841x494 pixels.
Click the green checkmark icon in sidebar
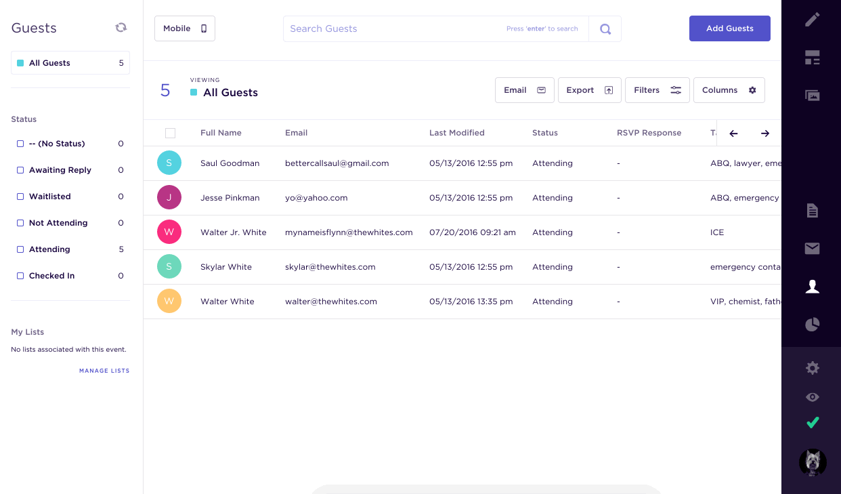click(813, 423)
